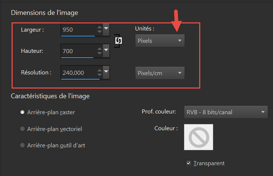The image size is (273, 176).
Task: Expand the Prof. couleur RVB dropdown
Action: (226, 112)
